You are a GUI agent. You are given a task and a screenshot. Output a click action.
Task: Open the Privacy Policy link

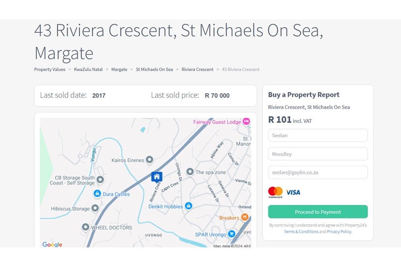click(339, 231)
